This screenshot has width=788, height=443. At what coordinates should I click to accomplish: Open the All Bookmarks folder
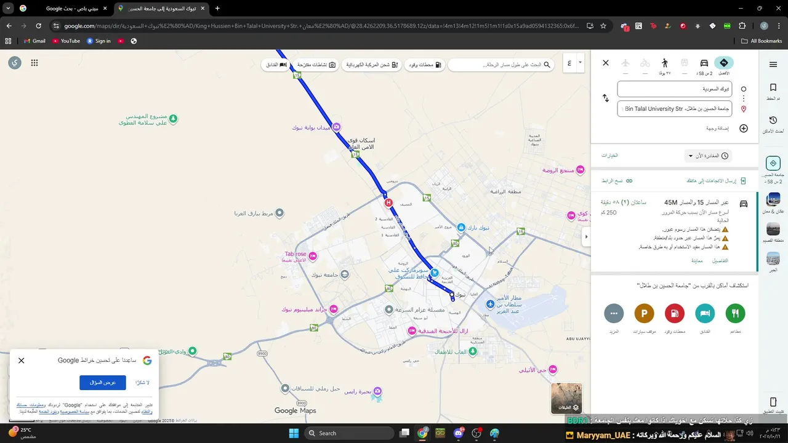(x=762, y=41)
